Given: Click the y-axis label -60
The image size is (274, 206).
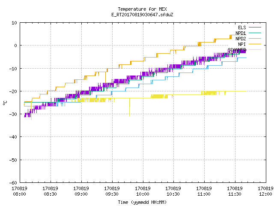Looking at the screenshot, I should click(x=13, y=183).
